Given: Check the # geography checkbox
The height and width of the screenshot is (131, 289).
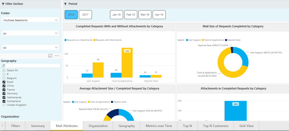Looking at the screenshot, I should click(4, 74).
